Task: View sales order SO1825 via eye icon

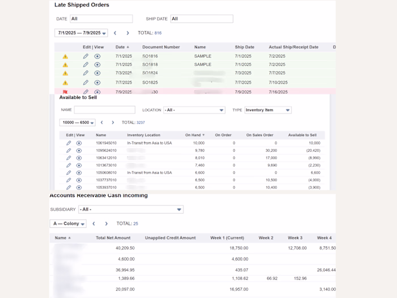Action: point(97,83)
